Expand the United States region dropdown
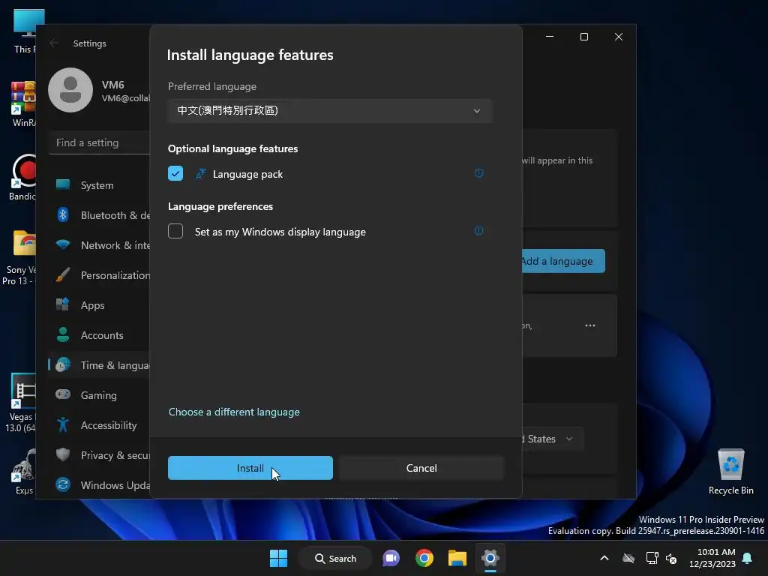This screenshot has height=576, width=768. point(553,439)
